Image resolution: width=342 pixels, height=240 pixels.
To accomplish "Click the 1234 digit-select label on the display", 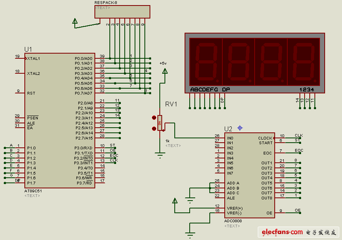I will (307, 89).
